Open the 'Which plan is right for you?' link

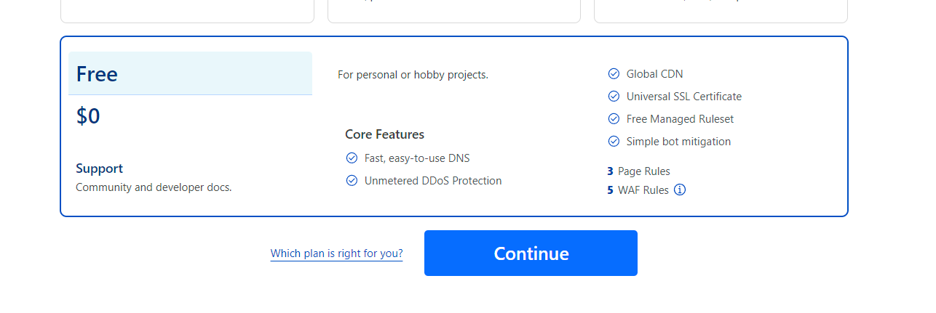(x=336, y=253)
